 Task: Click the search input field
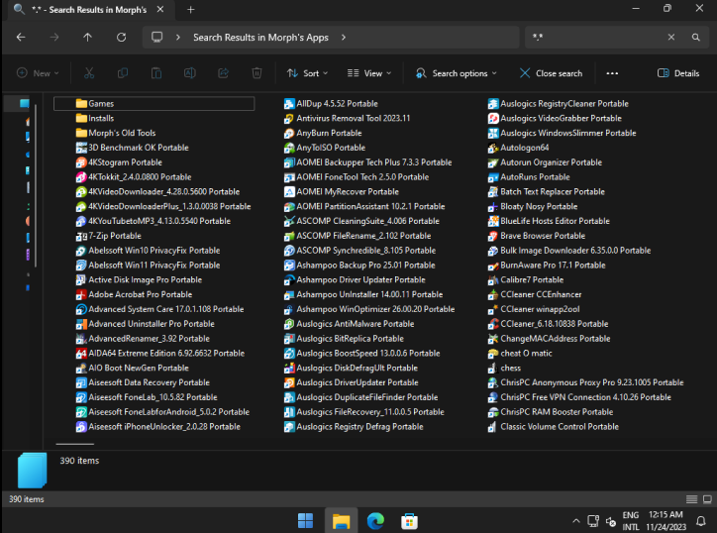[599, 38]
